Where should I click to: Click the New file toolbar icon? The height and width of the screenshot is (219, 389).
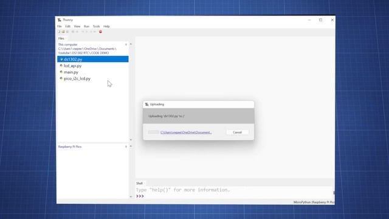(x=59, y=32)
